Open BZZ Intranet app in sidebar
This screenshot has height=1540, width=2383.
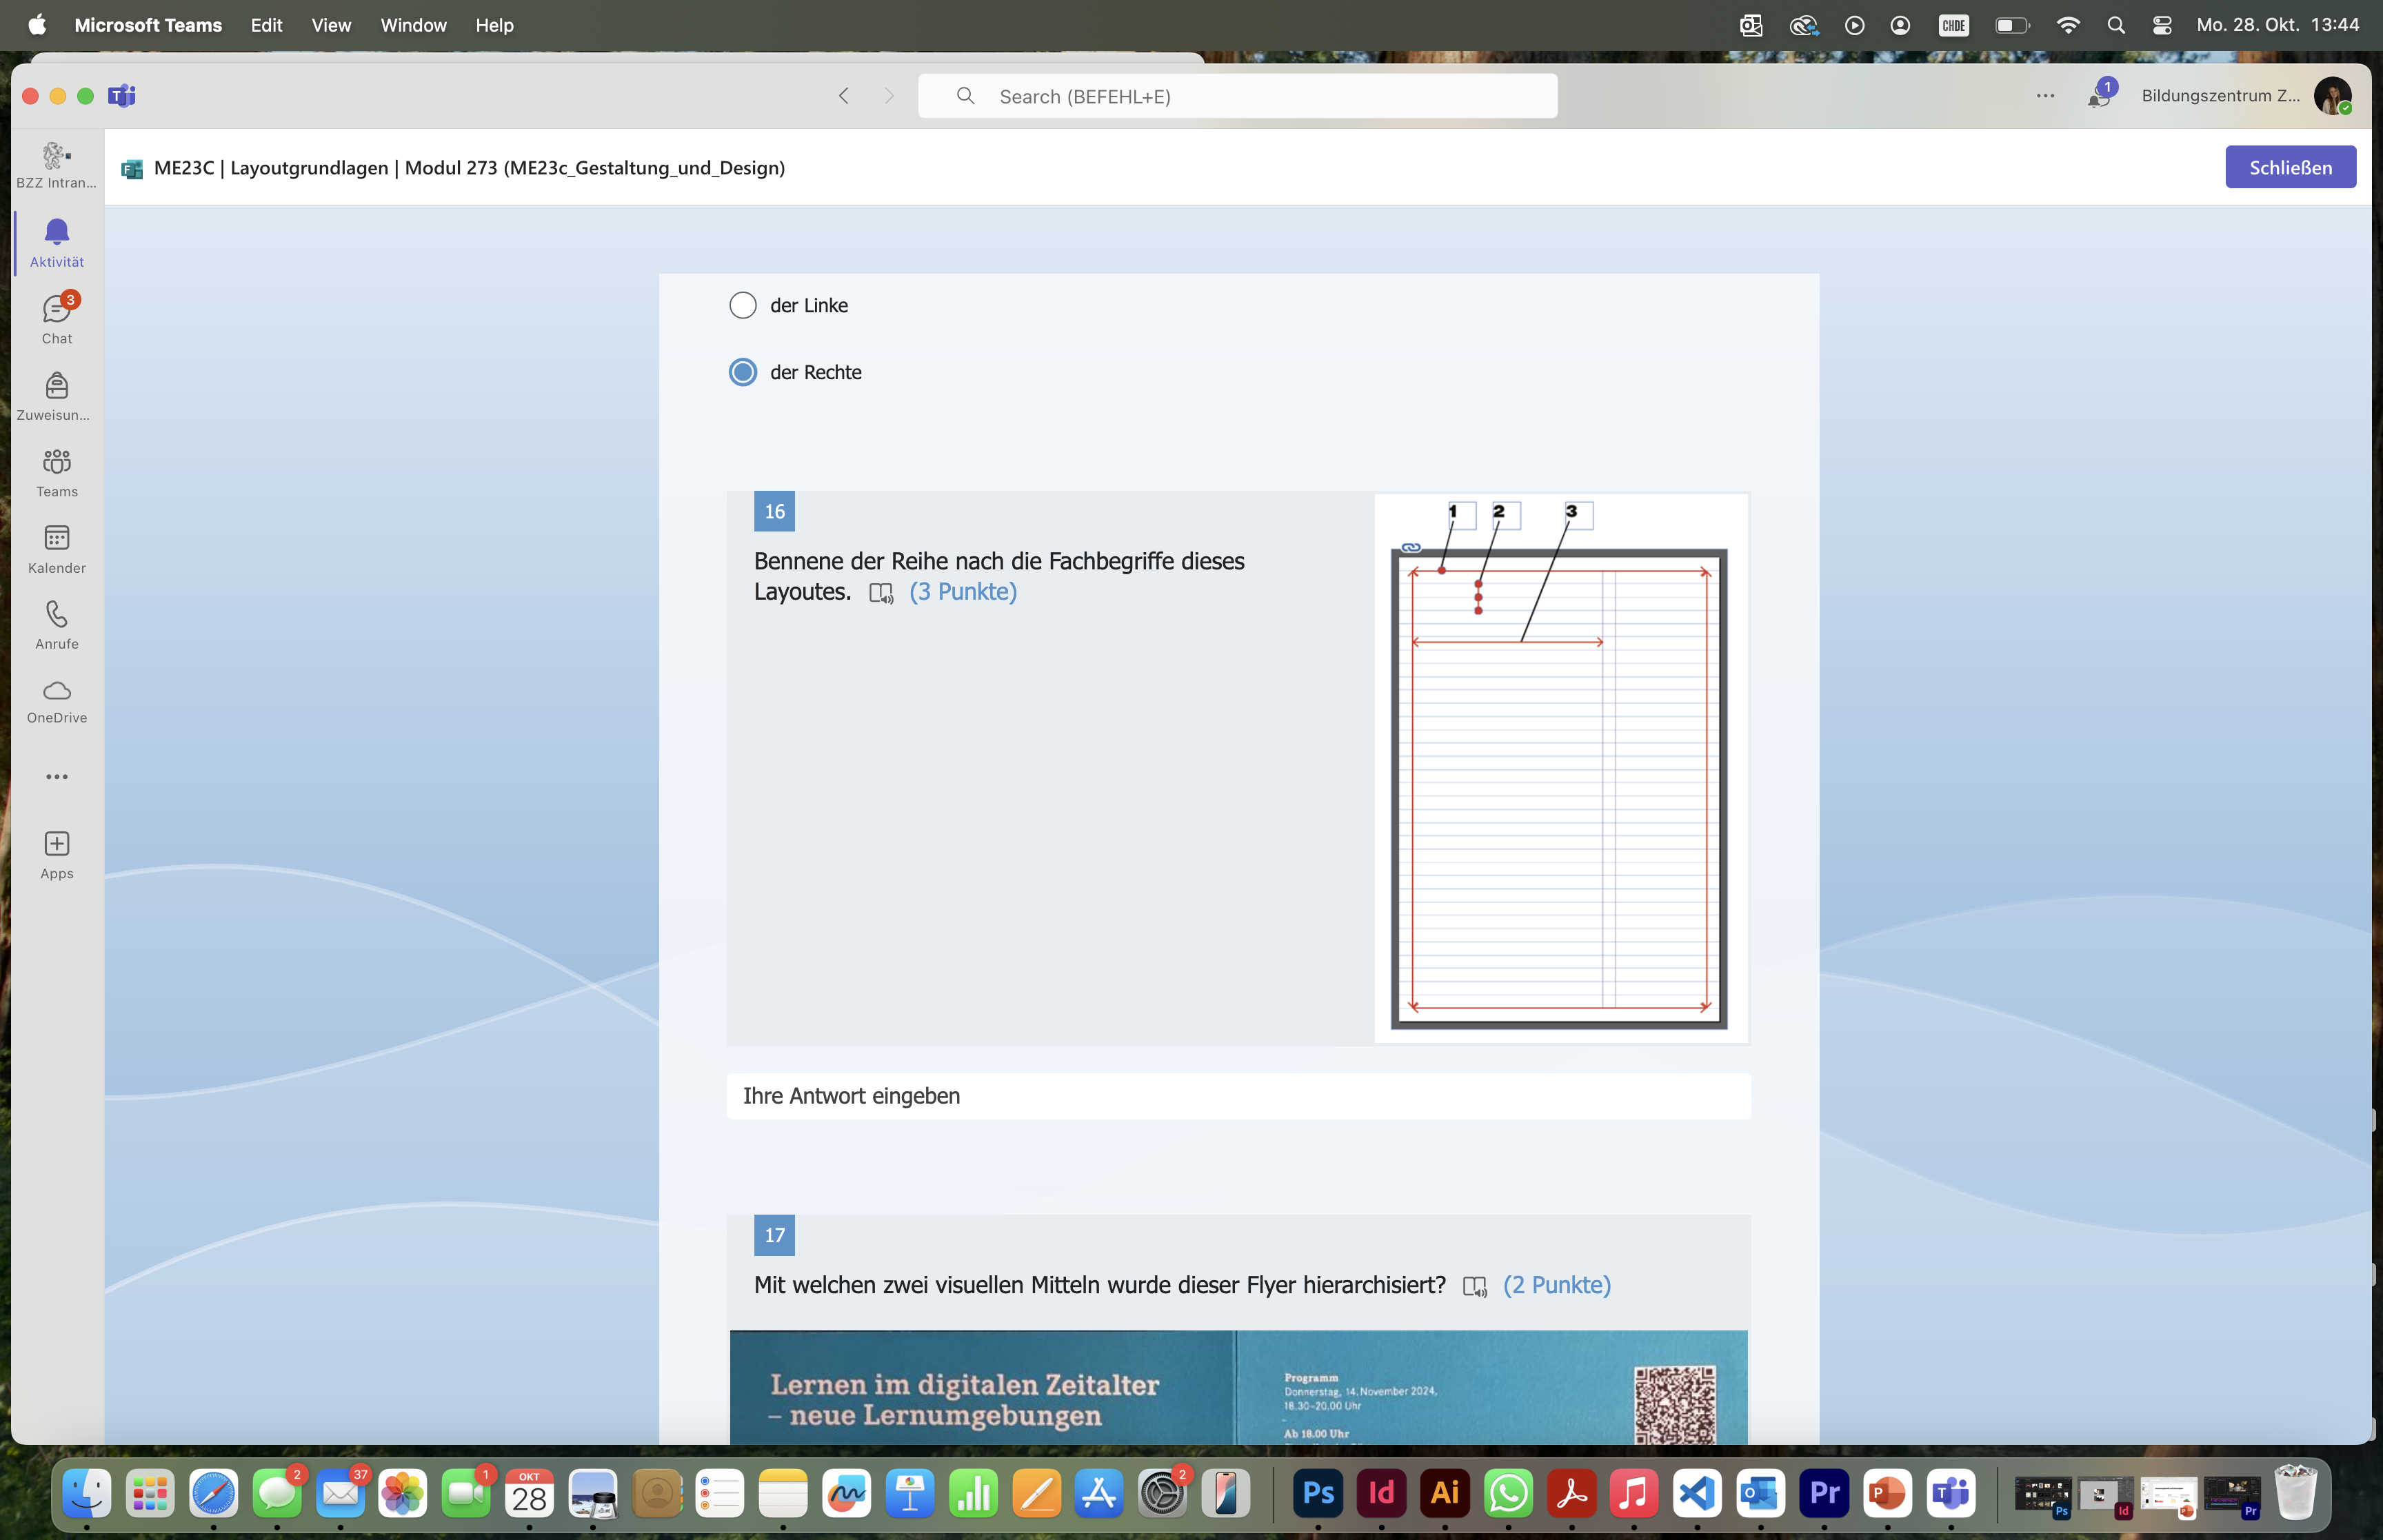pos(57,165)
